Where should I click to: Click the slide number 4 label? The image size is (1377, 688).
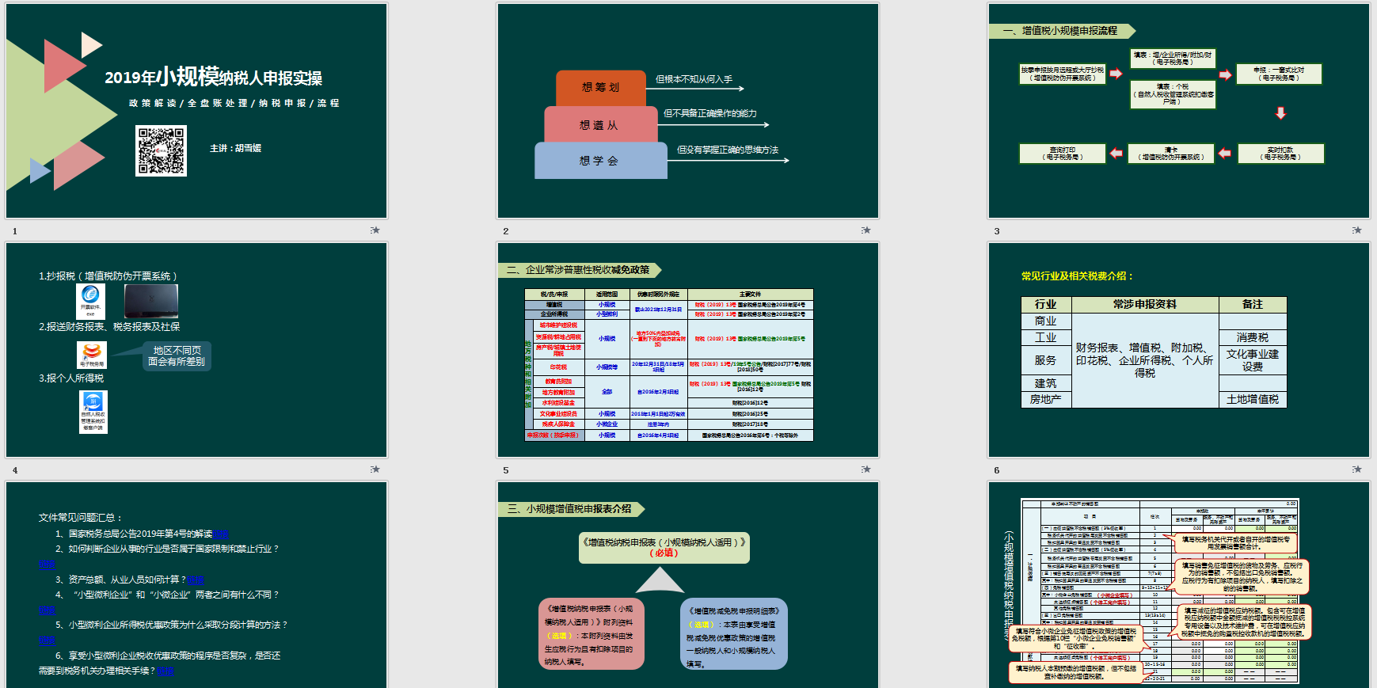[x=15, y=470]
